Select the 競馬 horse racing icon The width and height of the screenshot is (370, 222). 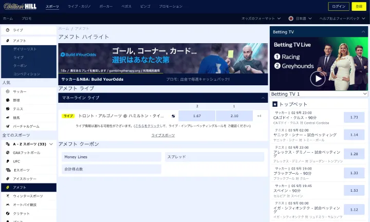coord(8,118)
